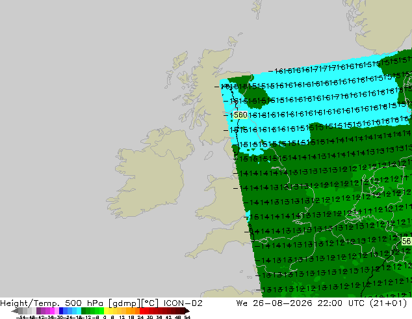Select the yellow swatch in temperature color scale
Screen dimensions: 412x319
(107, 311)
